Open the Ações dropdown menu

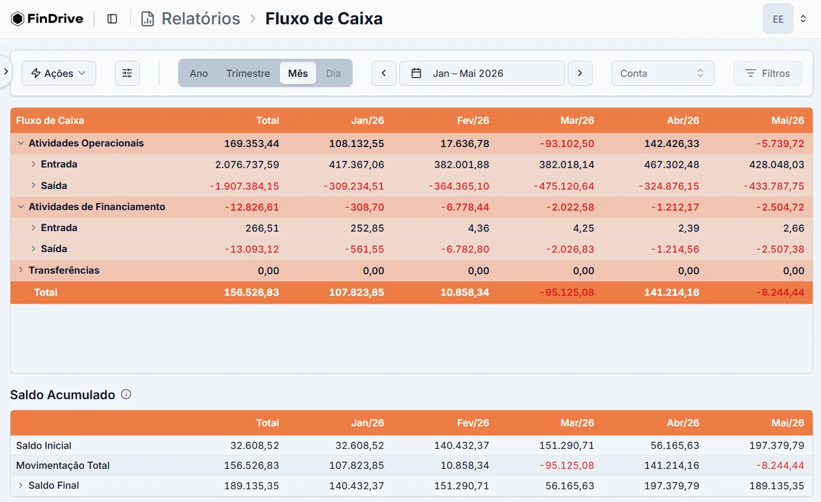click(x=59, y=73)
